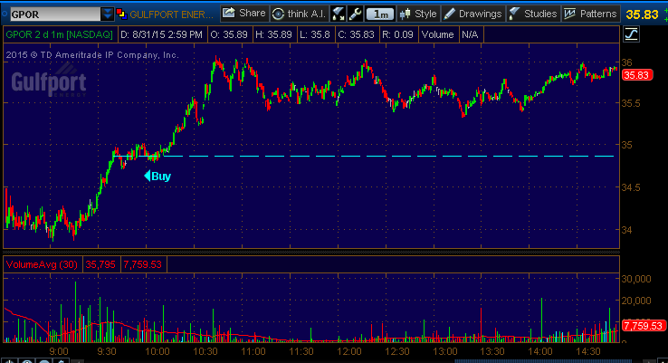Click the price axis scale icon
Viewport: 668px width, 363px height.
pyautogui.click(x=631, y=33)
